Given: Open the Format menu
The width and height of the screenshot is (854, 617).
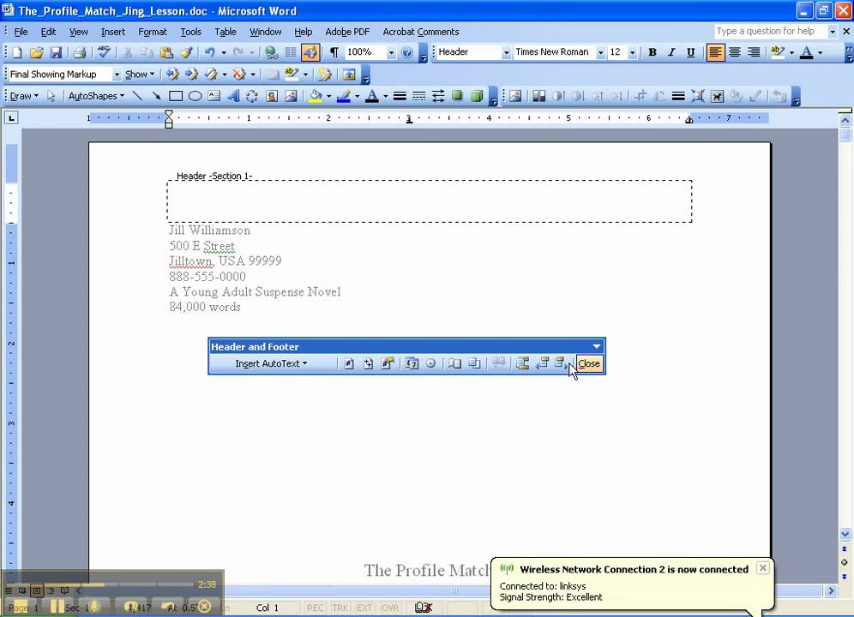Looking at the screenshot, I should [x=153, y=32].
